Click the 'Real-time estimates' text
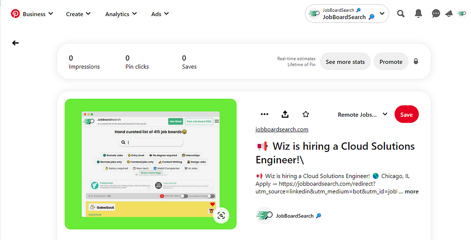The height and width of the screenshot is (240, 471). [296, 58]
